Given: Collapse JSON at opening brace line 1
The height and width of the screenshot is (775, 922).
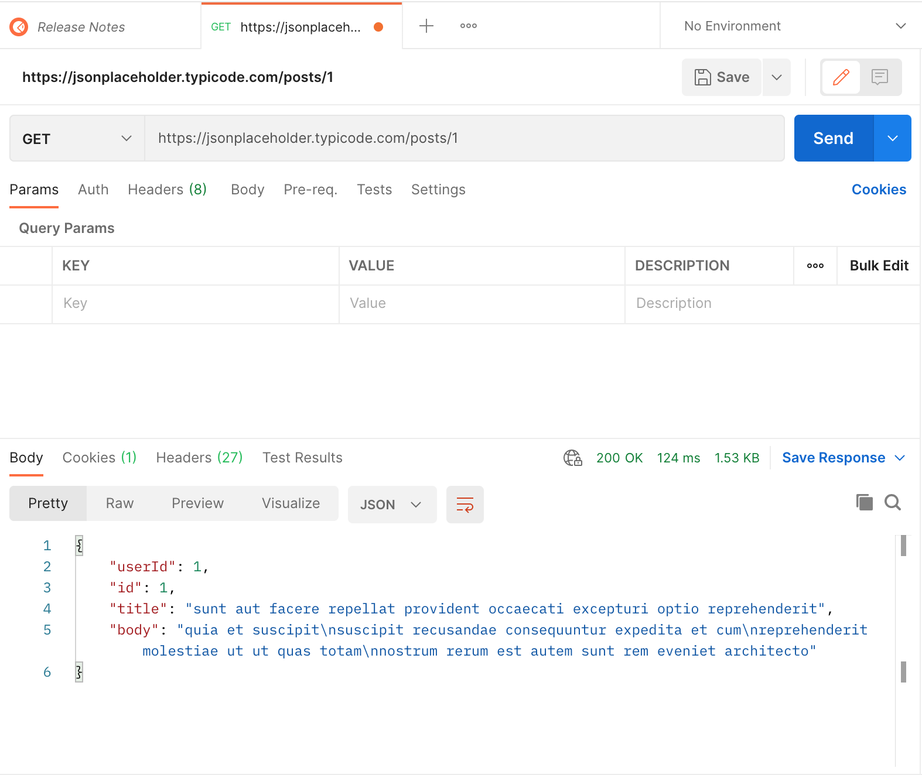Looking at the screenshot, I should click(79, 546).
